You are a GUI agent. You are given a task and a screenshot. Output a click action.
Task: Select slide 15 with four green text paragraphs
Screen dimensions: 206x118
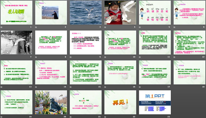(86, 72)
